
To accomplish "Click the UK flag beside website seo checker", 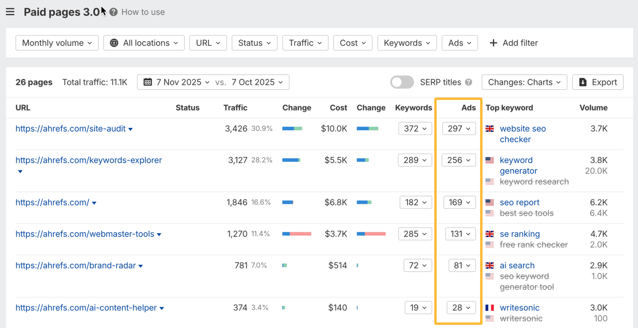I will (490, 129).
